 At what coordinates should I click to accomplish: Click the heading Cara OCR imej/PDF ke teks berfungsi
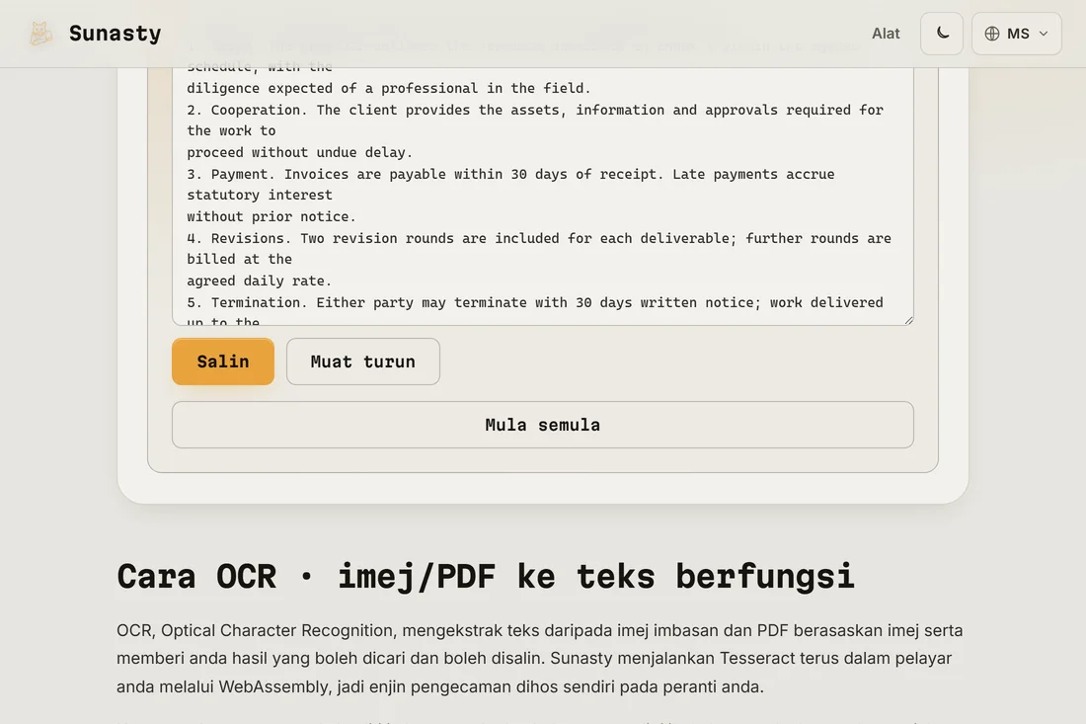click(x=486, y=577)
